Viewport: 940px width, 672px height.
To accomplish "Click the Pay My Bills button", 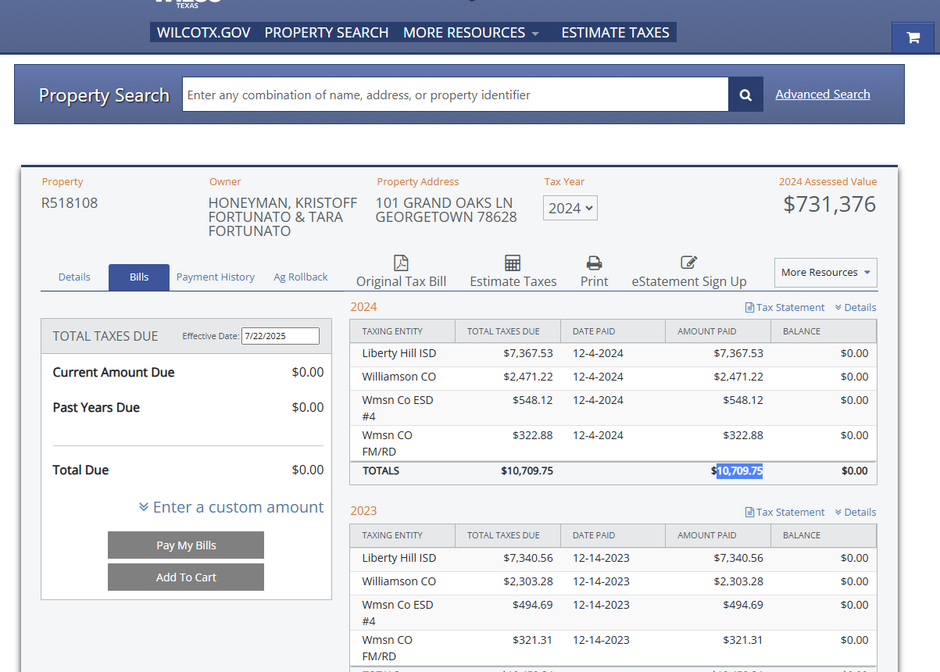I will tap(186, 545).
